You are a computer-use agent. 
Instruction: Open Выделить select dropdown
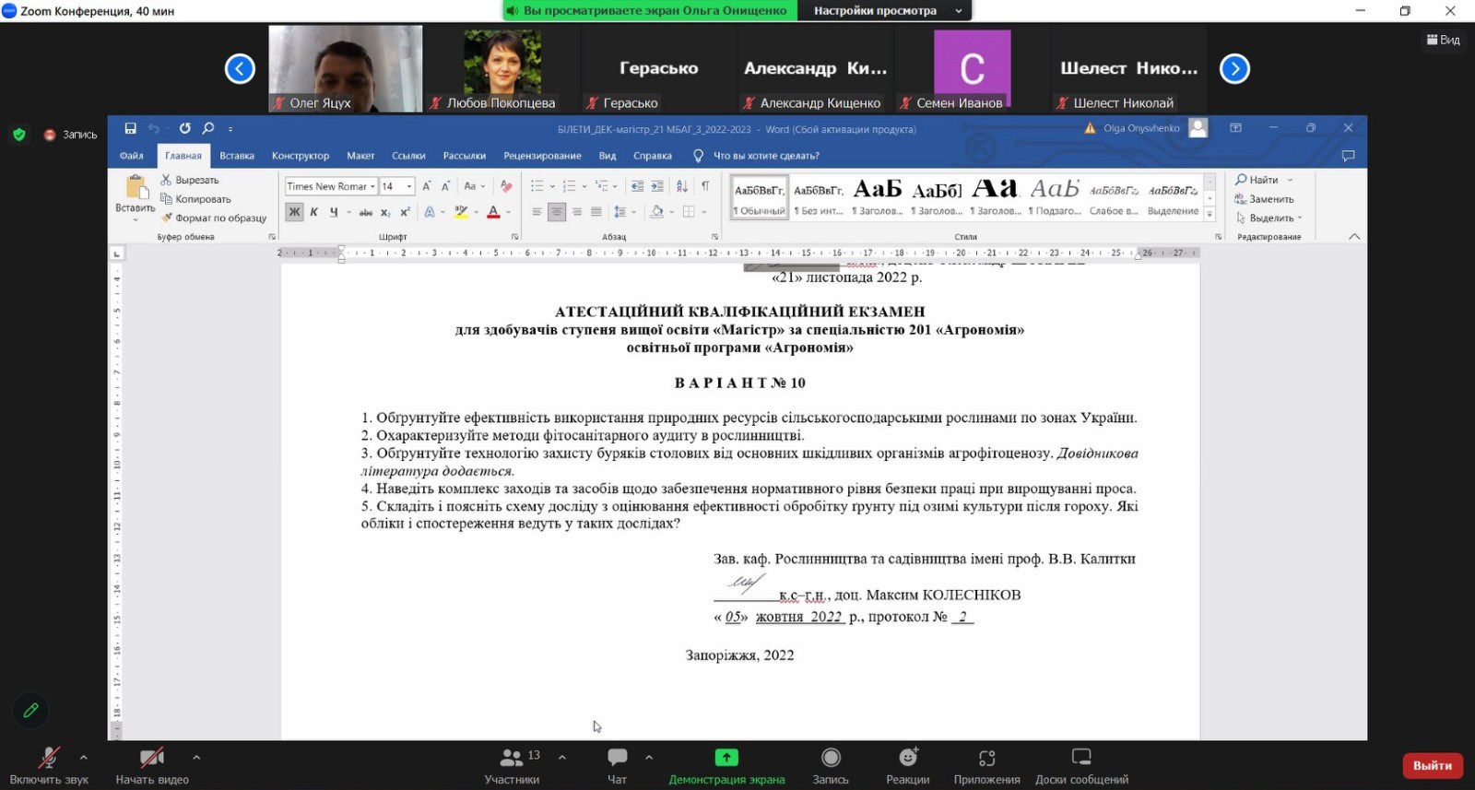(1268, 218)
